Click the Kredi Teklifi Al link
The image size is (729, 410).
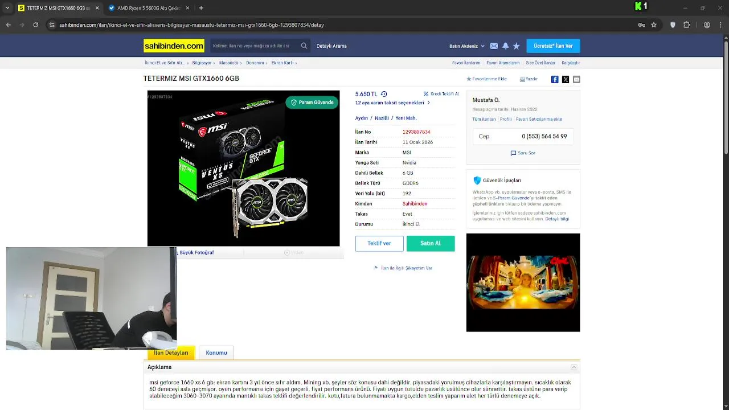point(441,94)
